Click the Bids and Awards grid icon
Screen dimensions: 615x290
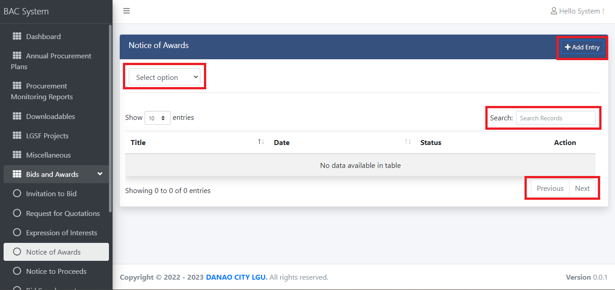[x=17, y=174]
